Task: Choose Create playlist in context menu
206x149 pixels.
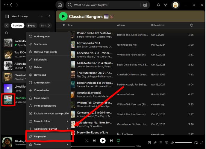Action: tap(49, 83)
